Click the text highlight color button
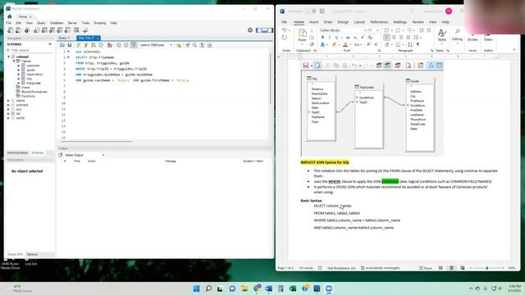This screenshot has height=295, width=525. (334, 44)
